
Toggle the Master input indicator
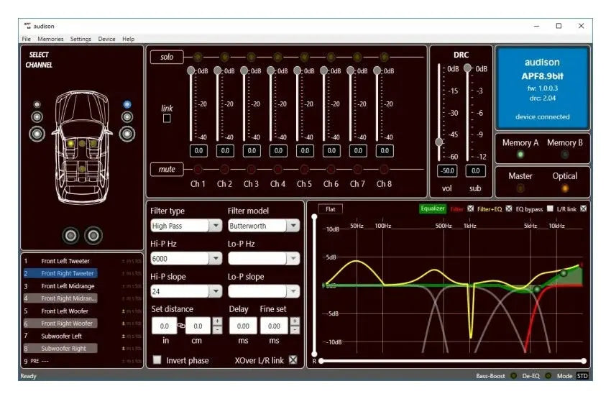coord(520,188)
